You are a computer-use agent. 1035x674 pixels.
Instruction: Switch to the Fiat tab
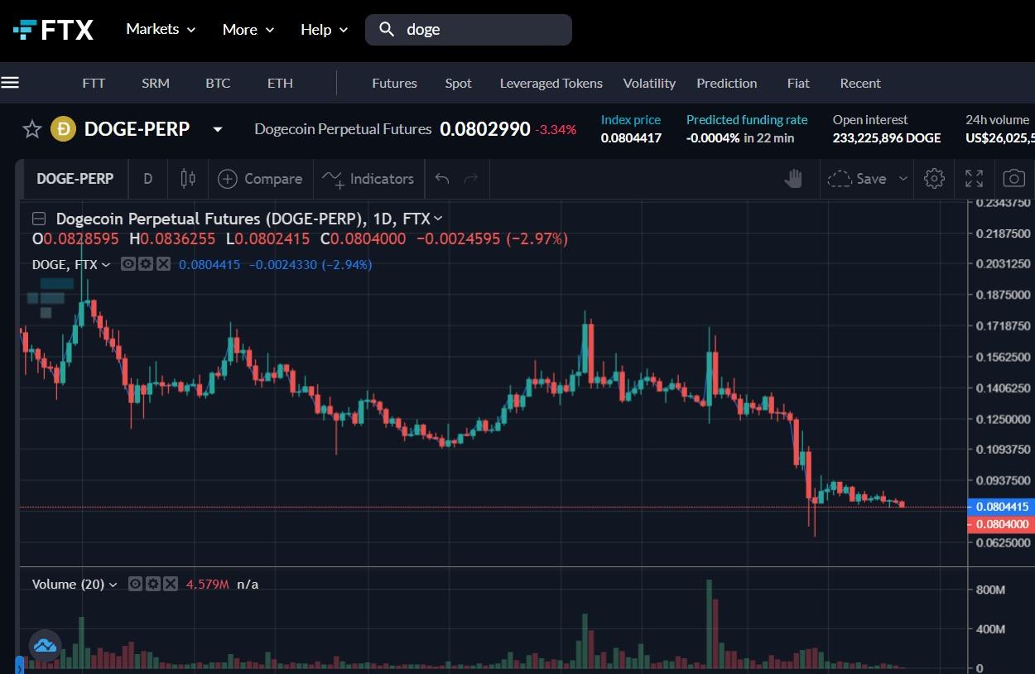(x=798, y=83)
